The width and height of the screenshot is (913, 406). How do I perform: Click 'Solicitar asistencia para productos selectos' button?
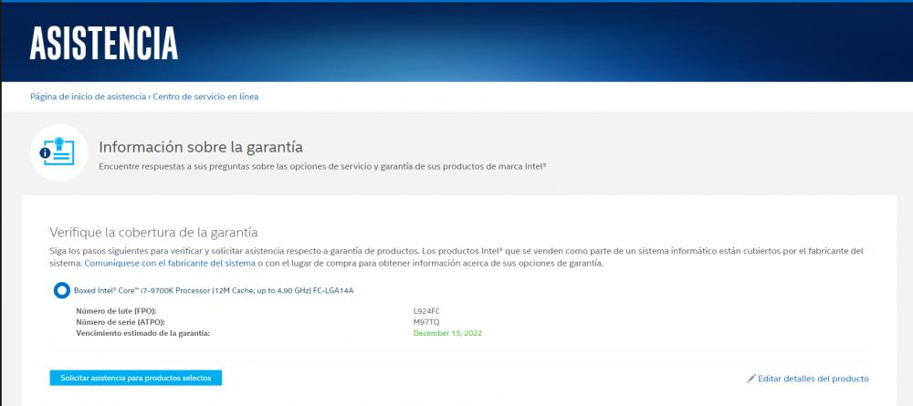coord(136,378)
